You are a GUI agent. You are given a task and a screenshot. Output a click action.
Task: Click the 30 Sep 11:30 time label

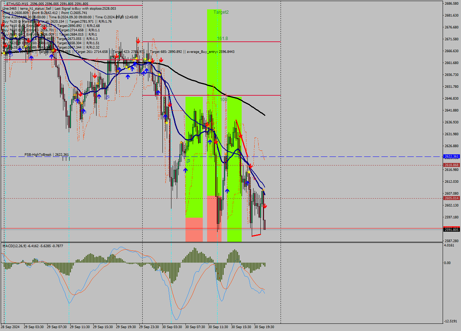tap(218, 327)
